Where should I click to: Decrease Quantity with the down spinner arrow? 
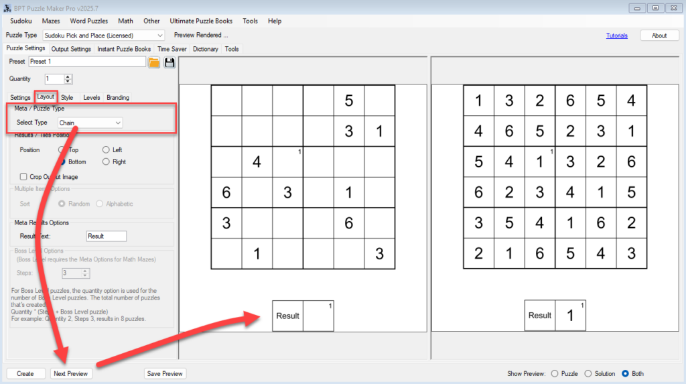(x=68, y=82)
